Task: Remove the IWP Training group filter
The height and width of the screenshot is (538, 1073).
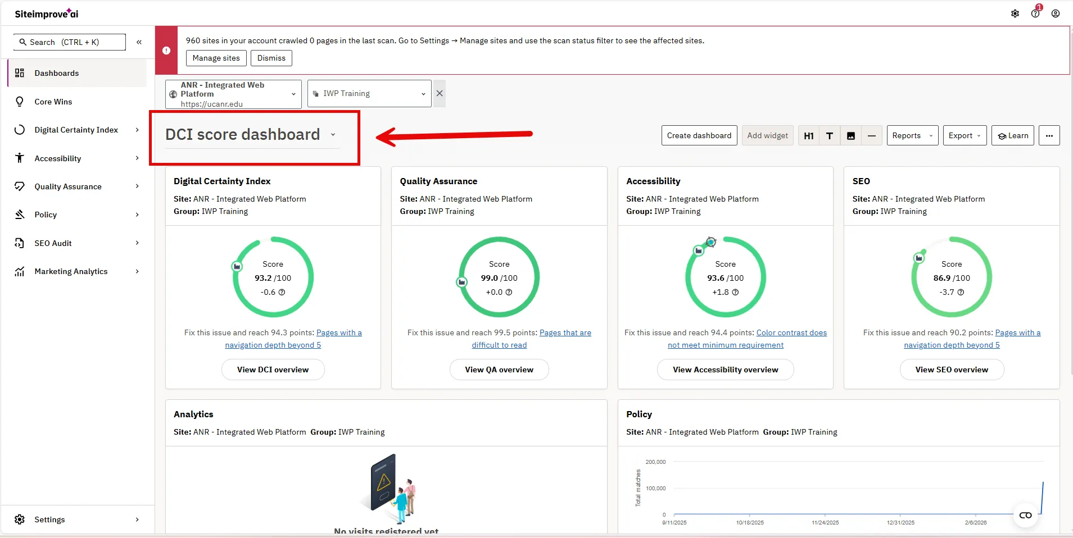Action: [x=440, y=93]
